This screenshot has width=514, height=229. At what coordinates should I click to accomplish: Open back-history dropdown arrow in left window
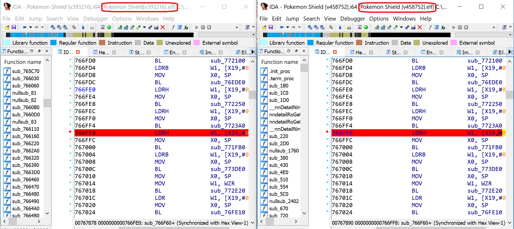[31, 27]
